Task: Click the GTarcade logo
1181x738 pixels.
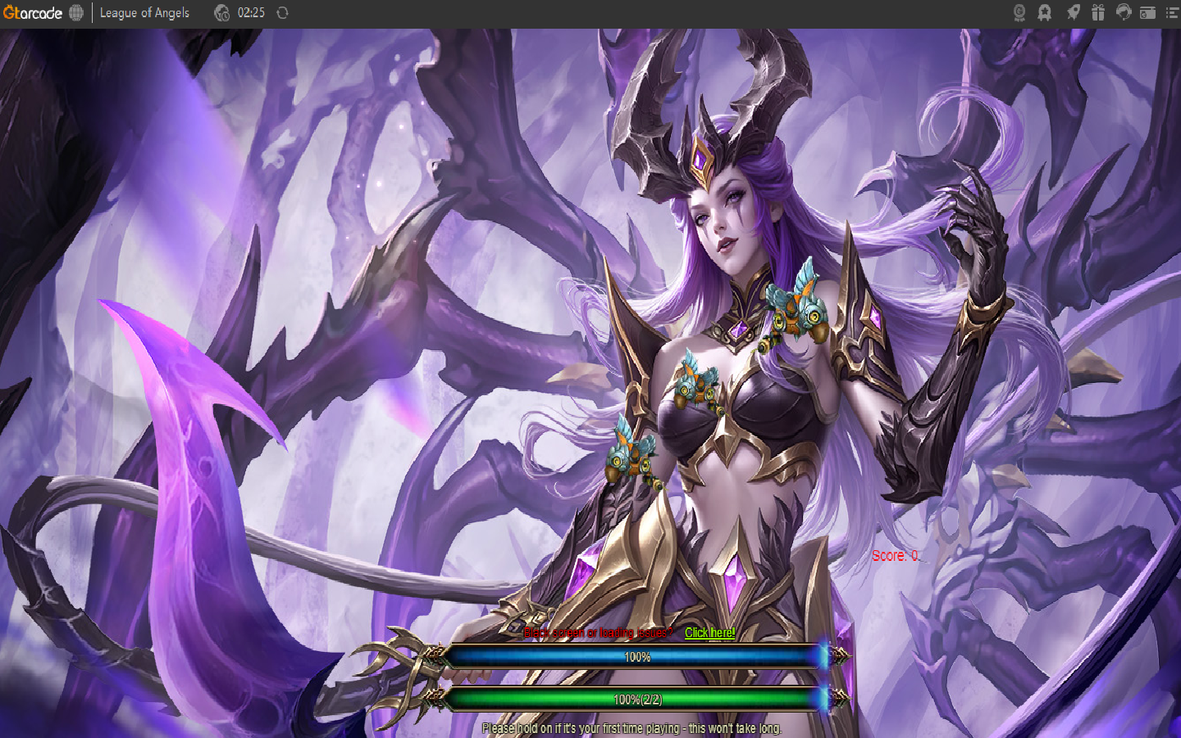Action: click(x=33, y=13)
